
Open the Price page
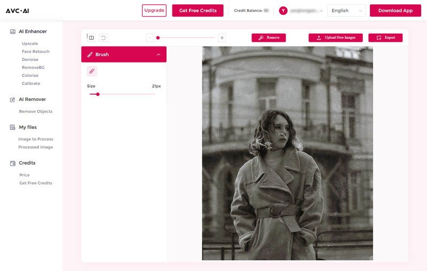pyautogui.click(x=25, y=175)
